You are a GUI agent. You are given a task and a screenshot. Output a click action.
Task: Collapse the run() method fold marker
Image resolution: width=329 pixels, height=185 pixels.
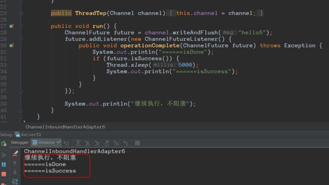click(21, 26)
